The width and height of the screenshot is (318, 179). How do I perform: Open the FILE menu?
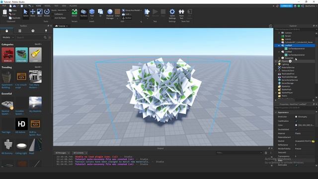(4, 6)
